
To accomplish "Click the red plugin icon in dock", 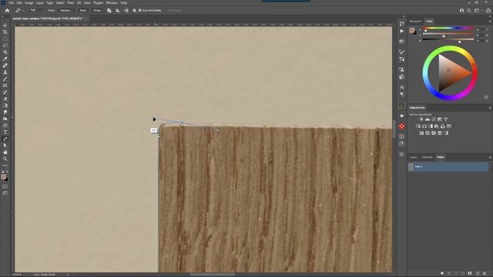I will click(401, 126).
